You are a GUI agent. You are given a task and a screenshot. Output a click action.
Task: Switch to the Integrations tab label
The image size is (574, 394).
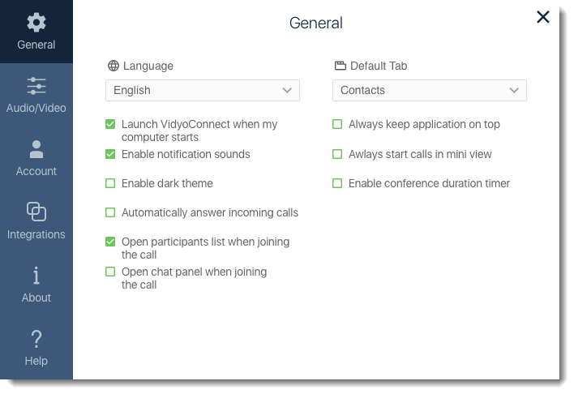coord(36,234)
